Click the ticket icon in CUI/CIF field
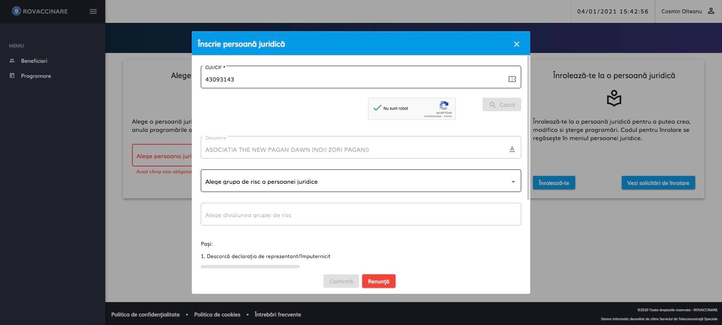722x325 pixels. pos(512,79)
